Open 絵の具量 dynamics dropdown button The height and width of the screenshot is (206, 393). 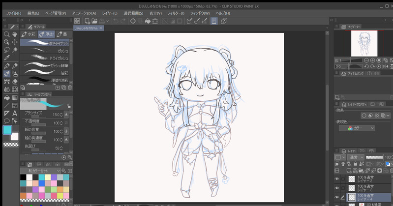point(66,131)
